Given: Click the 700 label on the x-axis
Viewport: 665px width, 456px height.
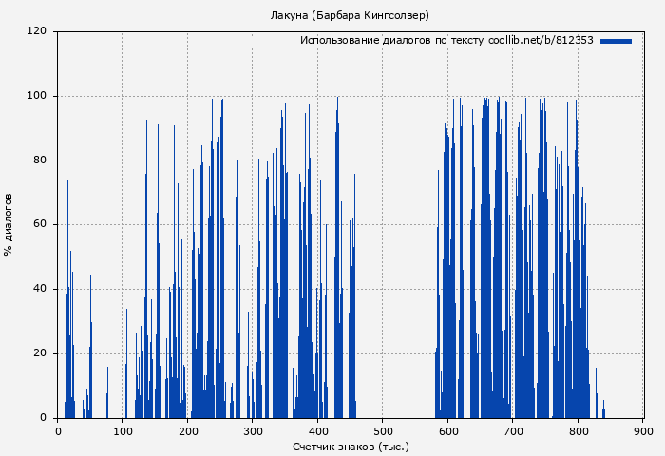Looking at the screenshot, I should pyautogui.click(x=513, y=430).
